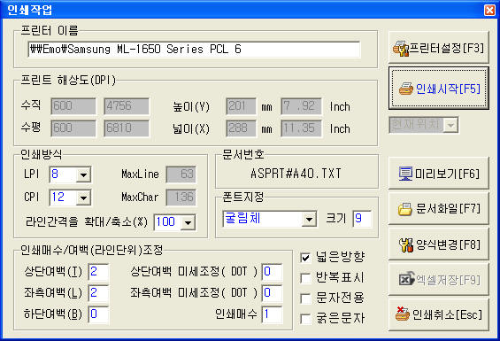Expand the 굴림체 font dropdown
500x341 pixels.
[x=309, y=220]
